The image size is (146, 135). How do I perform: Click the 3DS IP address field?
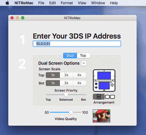(77, 44)
